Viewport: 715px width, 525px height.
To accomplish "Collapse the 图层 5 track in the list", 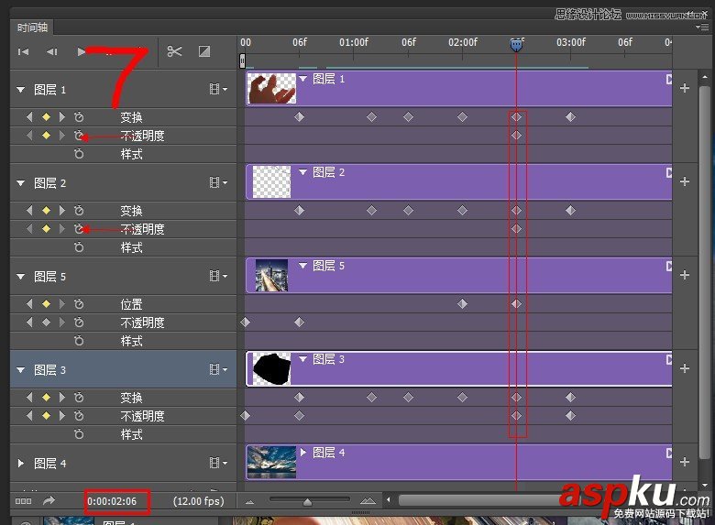I will [x=20, y=277].
